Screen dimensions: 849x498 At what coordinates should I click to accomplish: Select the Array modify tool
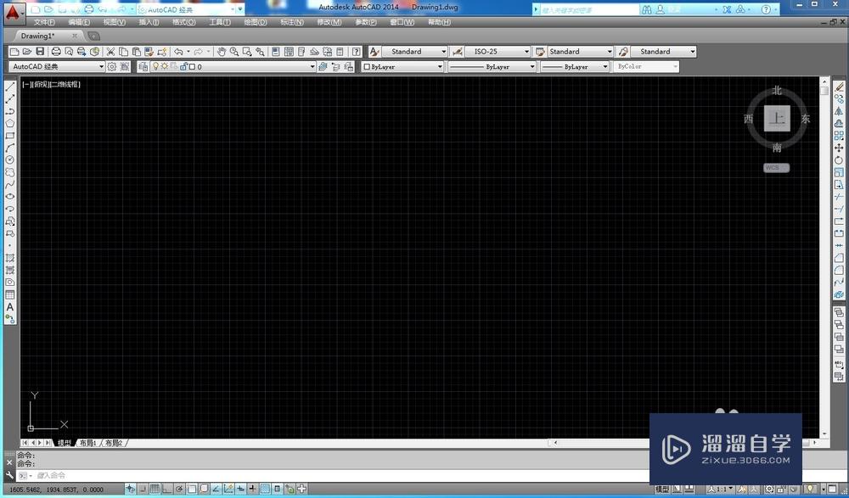(839, 136)
